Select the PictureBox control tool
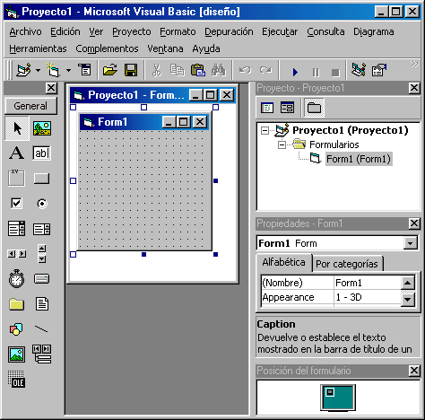 [42, 128]
